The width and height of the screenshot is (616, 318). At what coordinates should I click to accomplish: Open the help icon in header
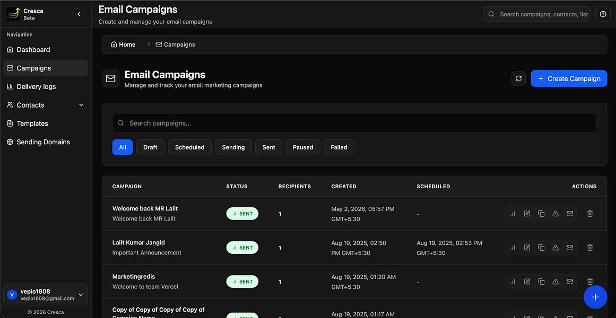(603, 14)
